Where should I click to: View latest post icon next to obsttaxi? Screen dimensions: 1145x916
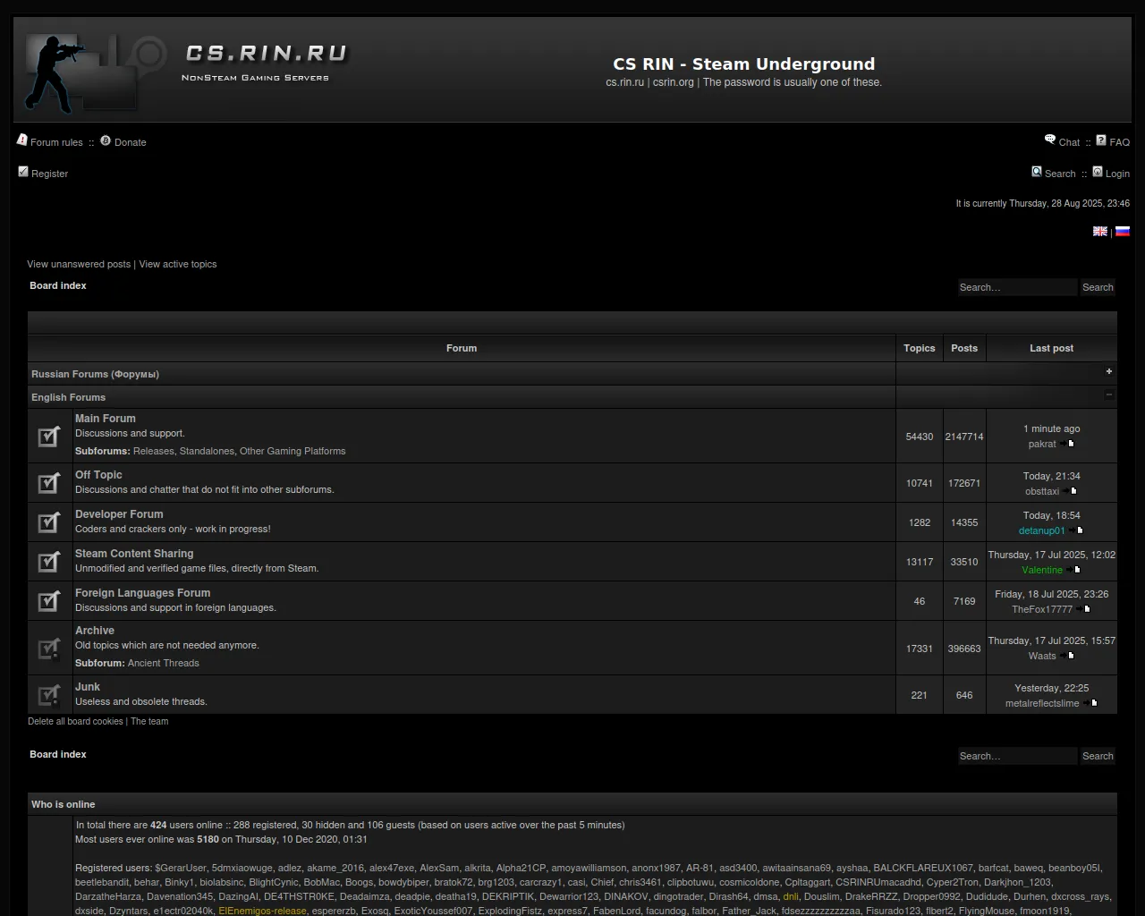pyautogui.click(x=1071, y=491)
